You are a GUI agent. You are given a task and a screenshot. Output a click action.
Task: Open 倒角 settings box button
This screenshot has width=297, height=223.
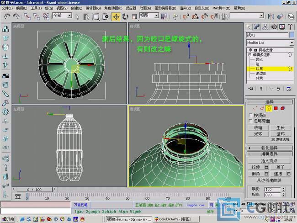click(266, 174)
